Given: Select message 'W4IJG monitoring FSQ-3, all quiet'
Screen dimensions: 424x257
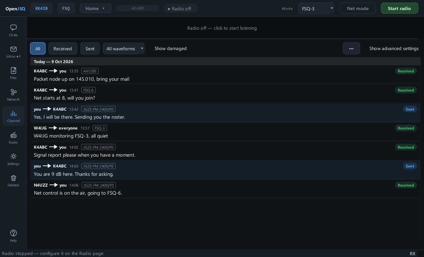Looking at the screenshot, I should coord(225,132).
